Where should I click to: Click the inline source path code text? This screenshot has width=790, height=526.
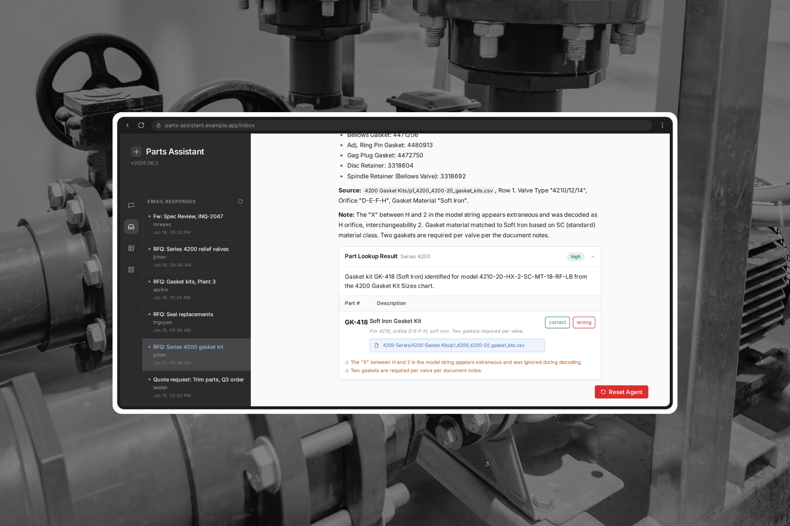(x=429, y=190)
